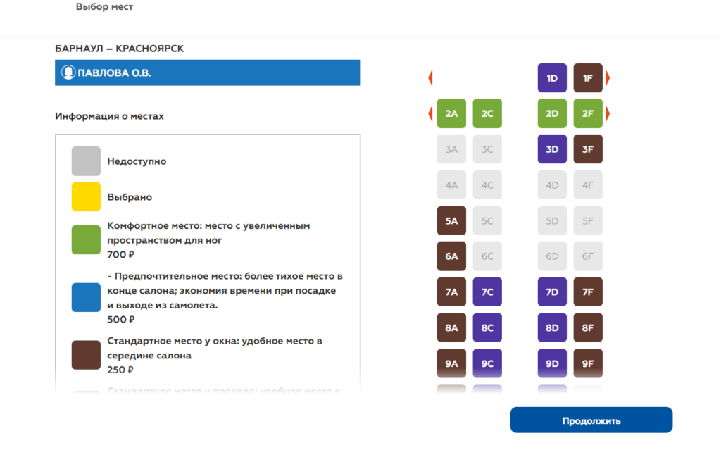Image resolution: width=721 pixels, height=450 pixels.
Task: Click the blue preferred seat legend swatch
Action: (86, 297)
